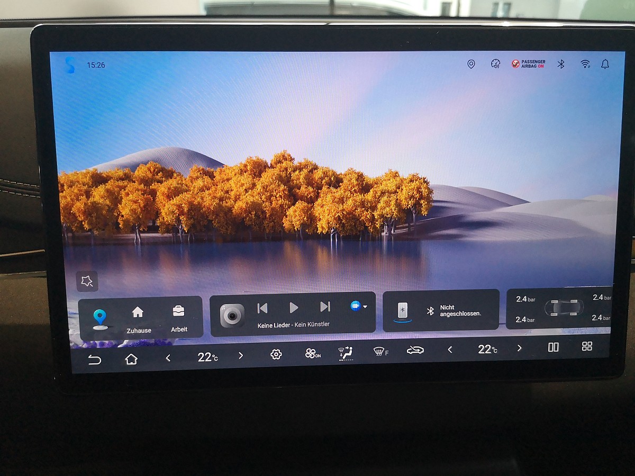Tap the notification bell icon
The height and width of the screenshot is (476, 635).
tap(605, 64)
